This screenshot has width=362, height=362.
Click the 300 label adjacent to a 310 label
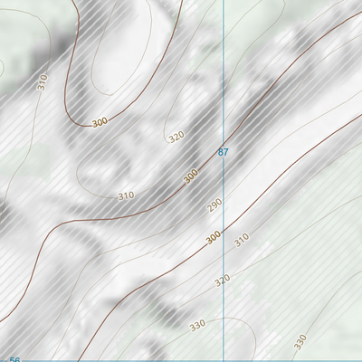point(214,237)
